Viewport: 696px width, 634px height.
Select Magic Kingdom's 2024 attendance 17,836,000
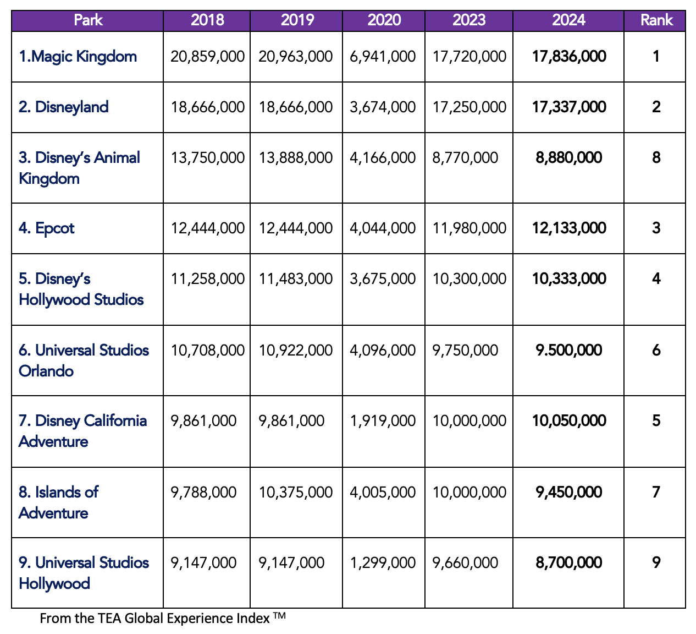coord(569,57)
